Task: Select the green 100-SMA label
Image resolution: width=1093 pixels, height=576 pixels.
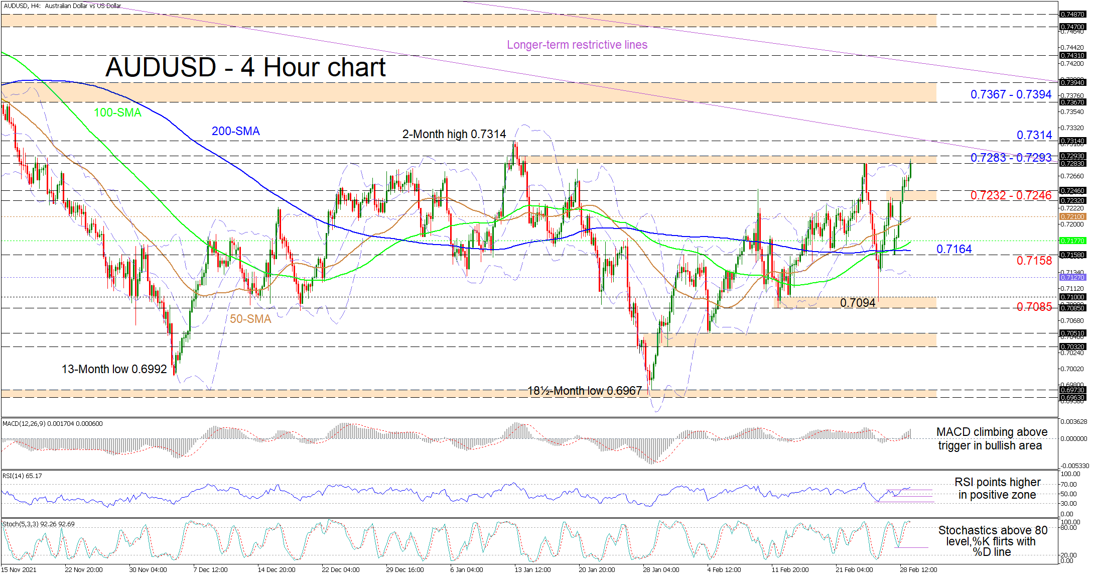Action: point(117,112)
